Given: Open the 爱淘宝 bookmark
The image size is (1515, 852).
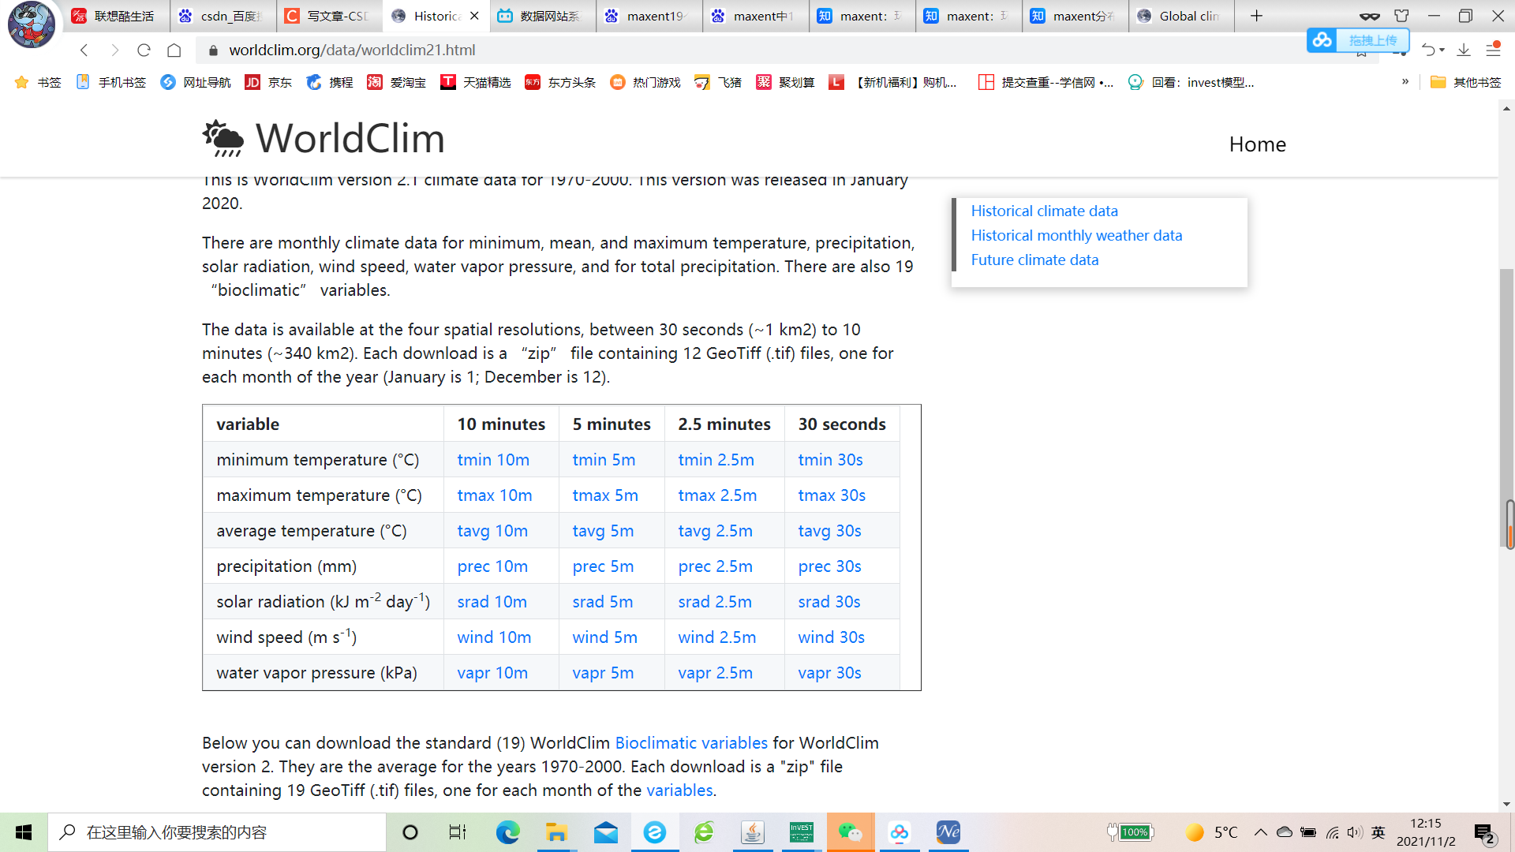Looking at the screenshot, I should [396, 81].
